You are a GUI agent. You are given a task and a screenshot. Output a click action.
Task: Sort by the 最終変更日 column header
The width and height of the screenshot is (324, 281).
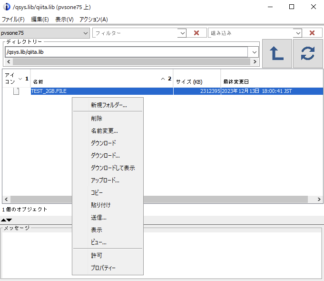pyautogui.click(x=272, y=79)
